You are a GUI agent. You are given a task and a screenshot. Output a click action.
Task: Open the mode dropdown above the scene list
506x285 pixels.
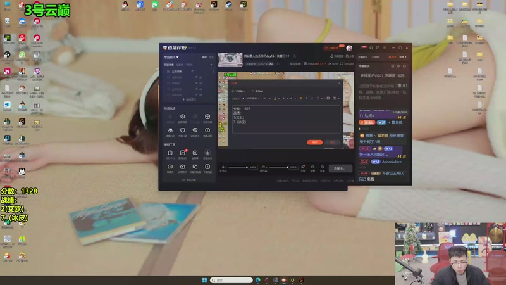[171, 57]
